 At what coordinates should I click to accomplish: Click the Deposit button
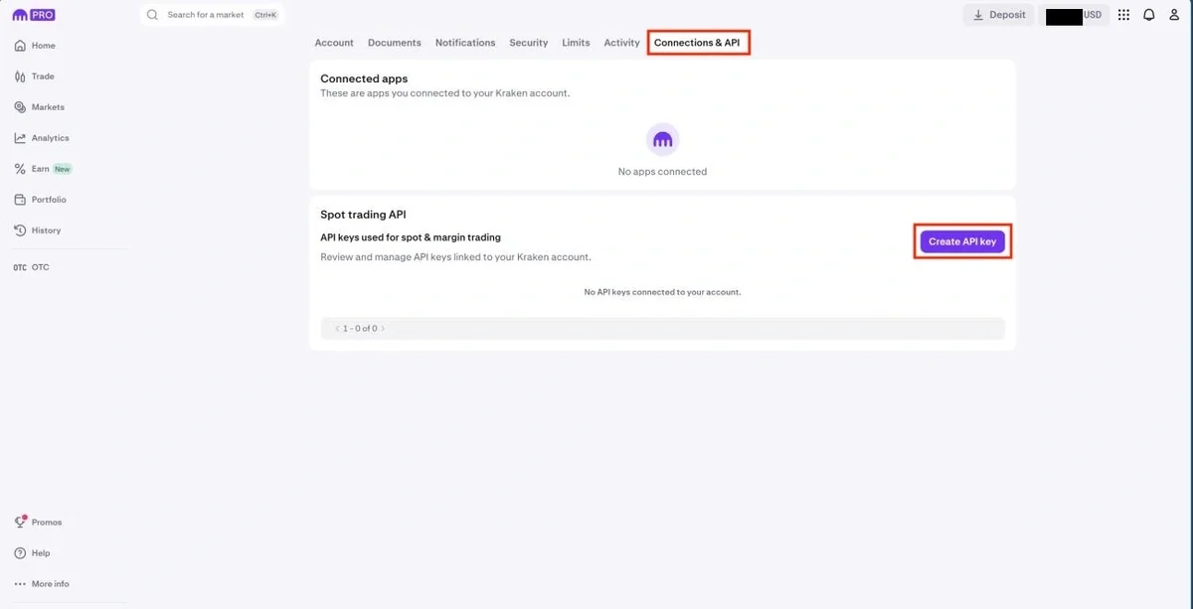998,15
